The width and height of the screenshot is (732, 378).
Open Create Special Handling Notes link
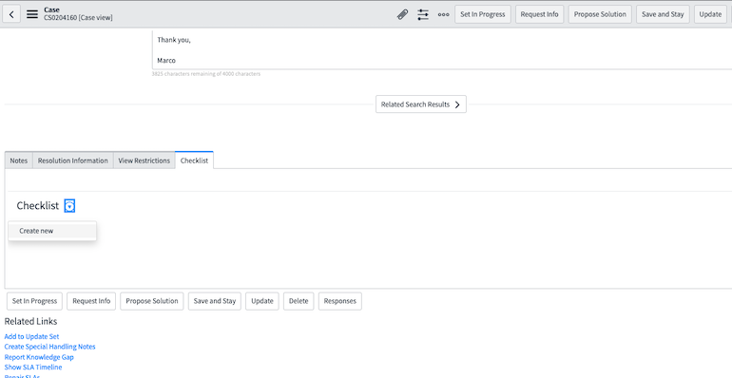tap(50, 347)
